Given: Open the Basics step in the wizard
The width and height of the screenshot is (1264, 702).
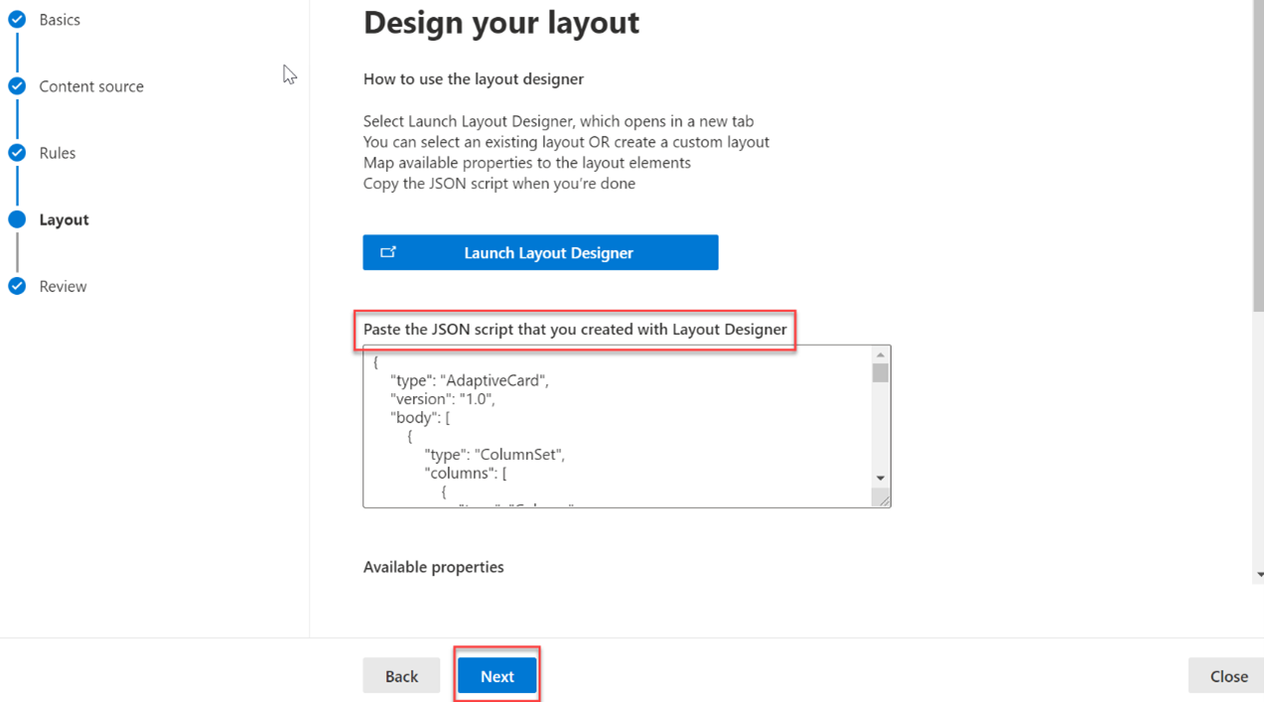Looking at the screenshot, I should point(60,20).
